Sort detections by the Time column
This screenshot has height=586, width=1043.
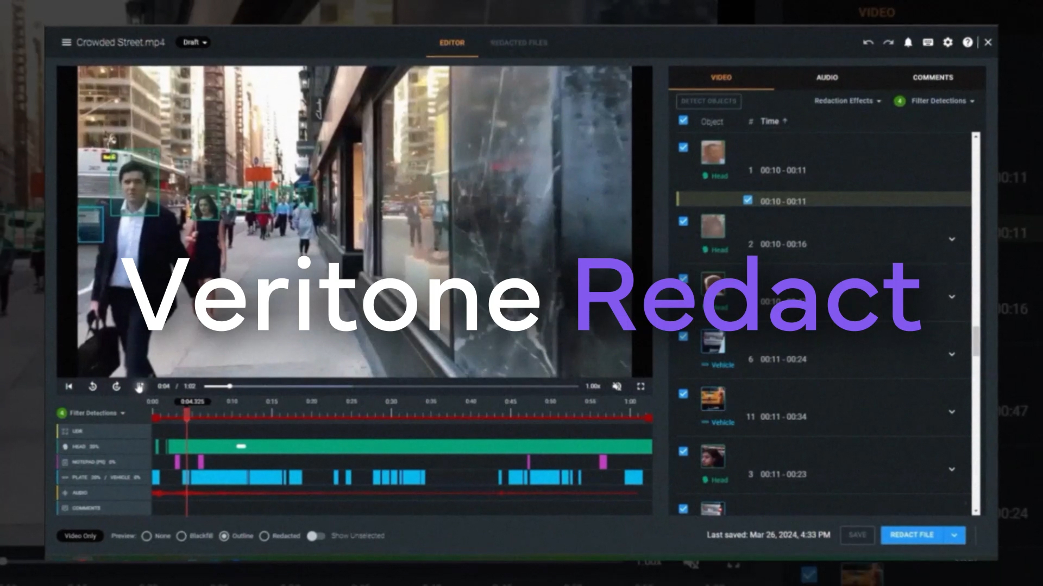tap(774, 121)
